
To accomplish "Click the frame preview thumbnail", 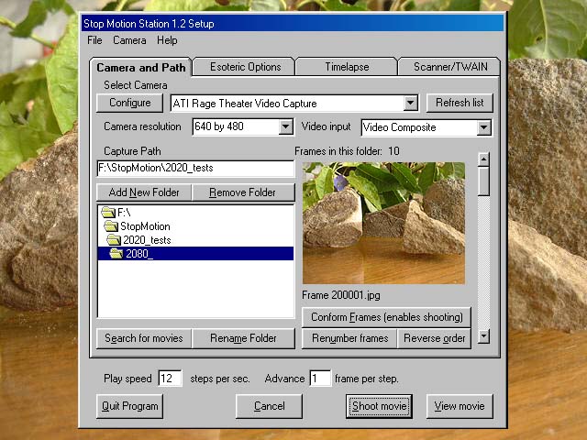I will coord(383,223).
